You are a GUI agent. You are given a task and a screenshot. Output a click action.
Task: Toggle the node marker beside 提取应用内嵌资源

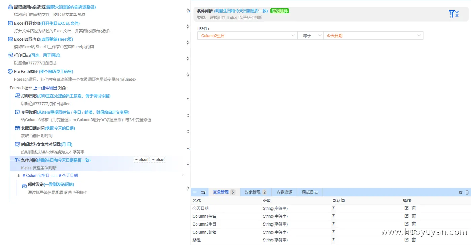pos(188,10)
